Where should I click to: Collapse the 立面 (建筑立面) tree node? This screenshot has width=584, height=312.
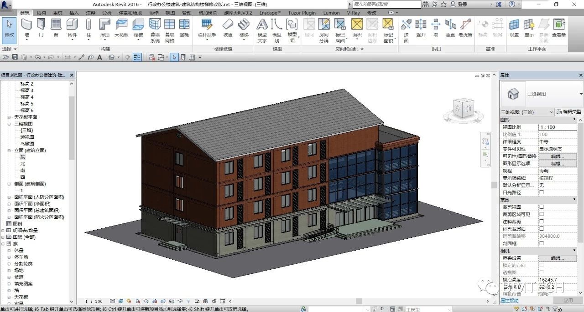click(x=9, y=151)
